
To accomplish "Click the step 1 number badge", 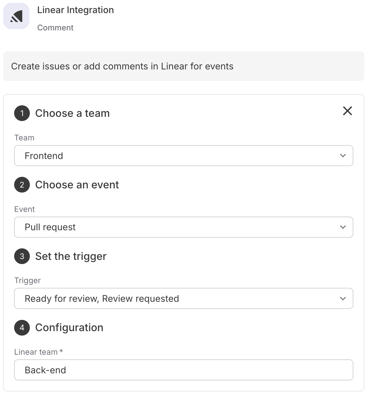I will (x=22, y=113).
